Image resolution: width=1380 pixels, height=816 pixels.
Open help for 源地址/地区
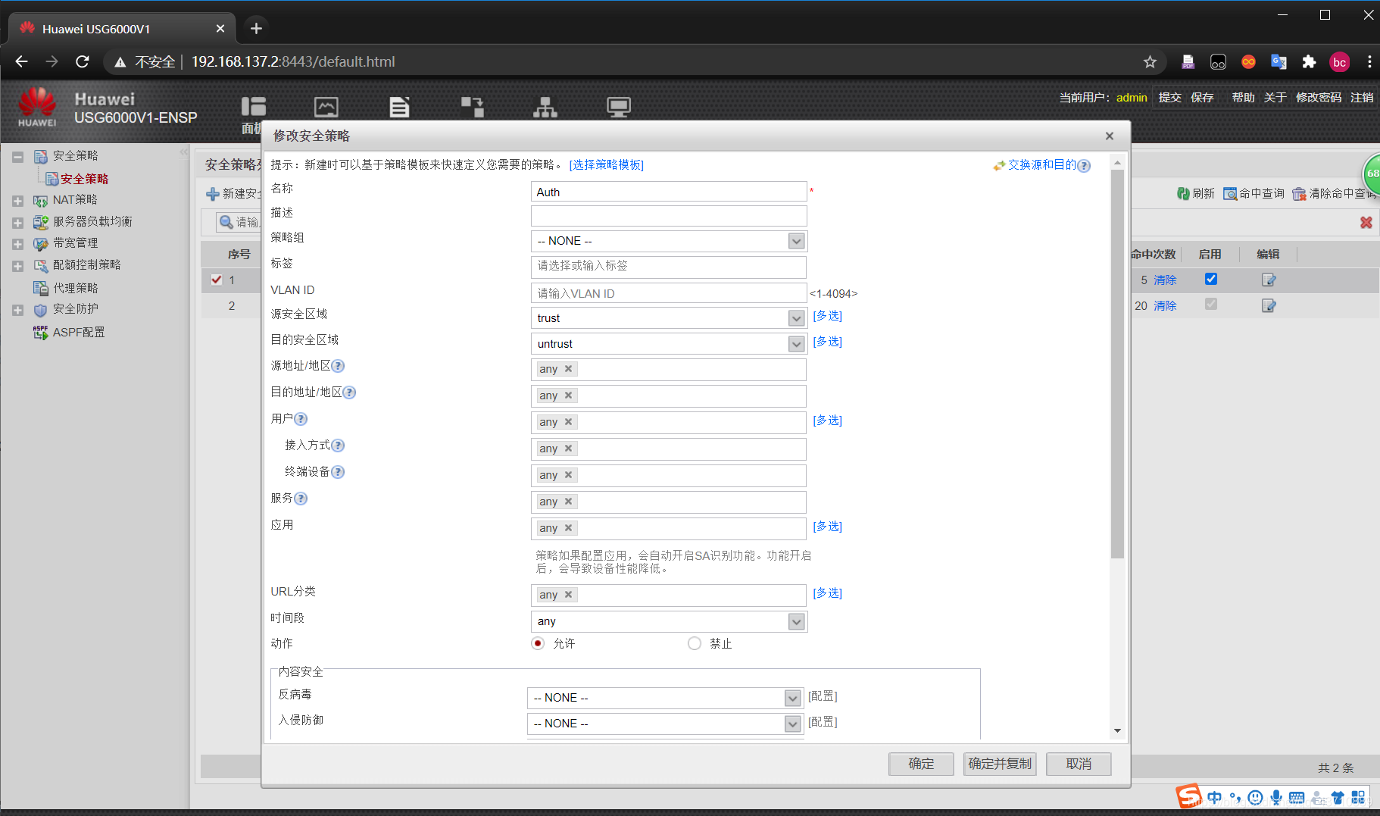tap(339, 366)
